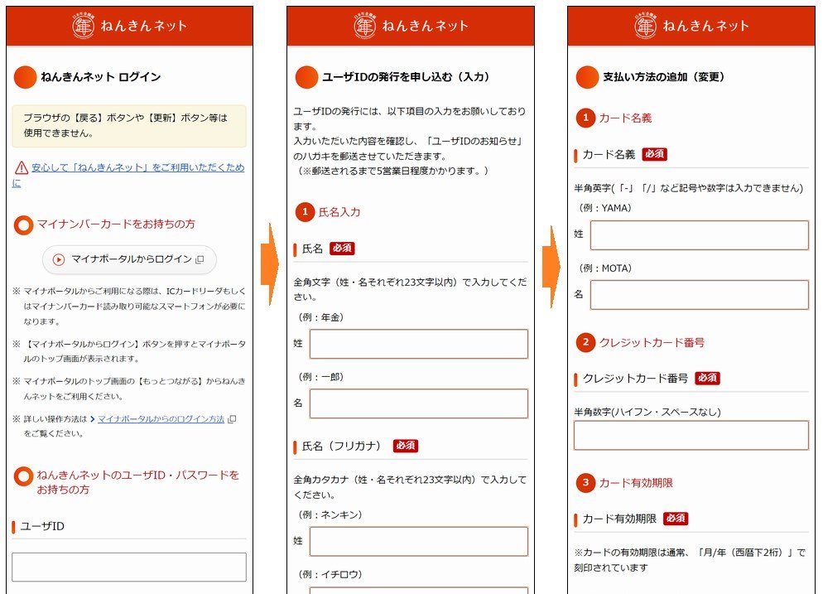Open the マイナポータルからのログイン方法 link

(x=161, y=419)
